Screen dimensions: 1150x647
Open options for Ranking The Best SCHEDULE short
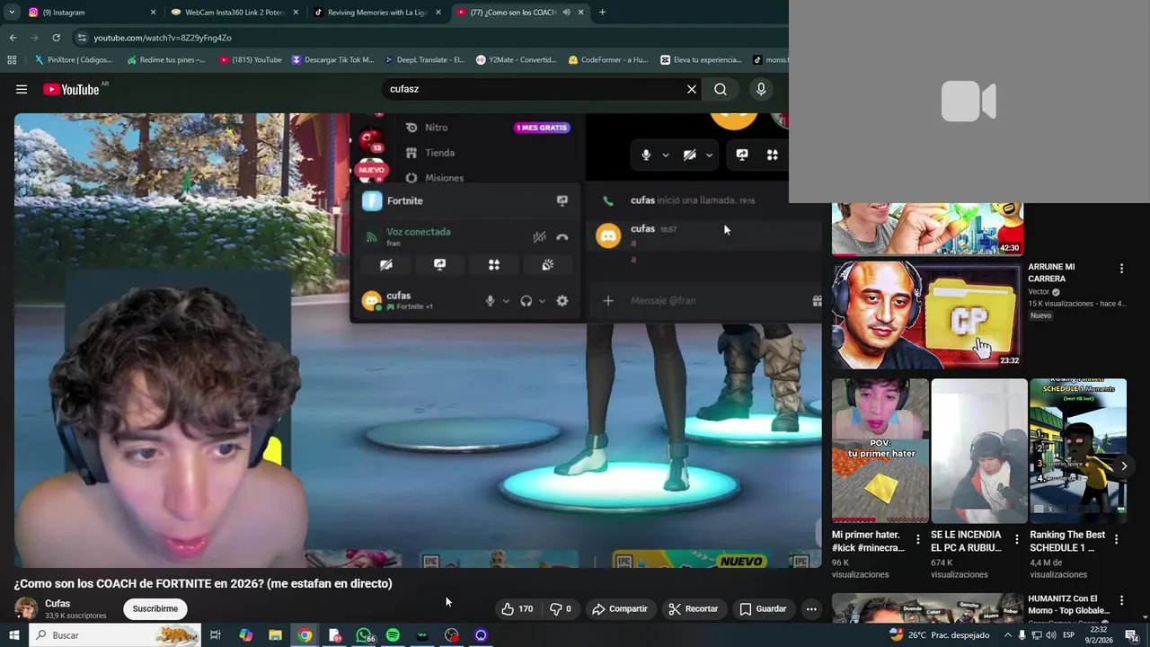click(1116, 539)
